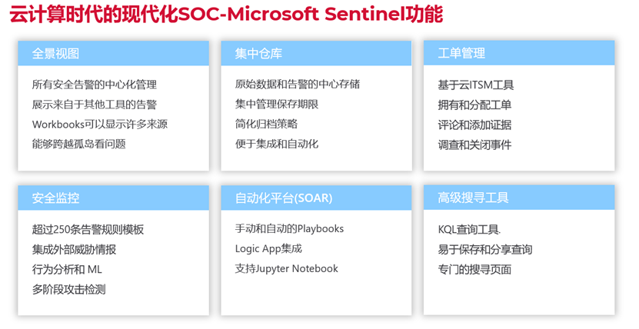Click the 支持Jupyter Notebook text

(x=287, y=269)
